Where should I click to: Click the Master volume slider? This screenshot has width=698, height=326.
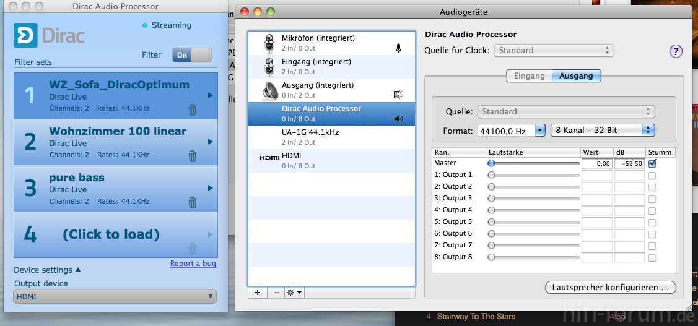534,163
